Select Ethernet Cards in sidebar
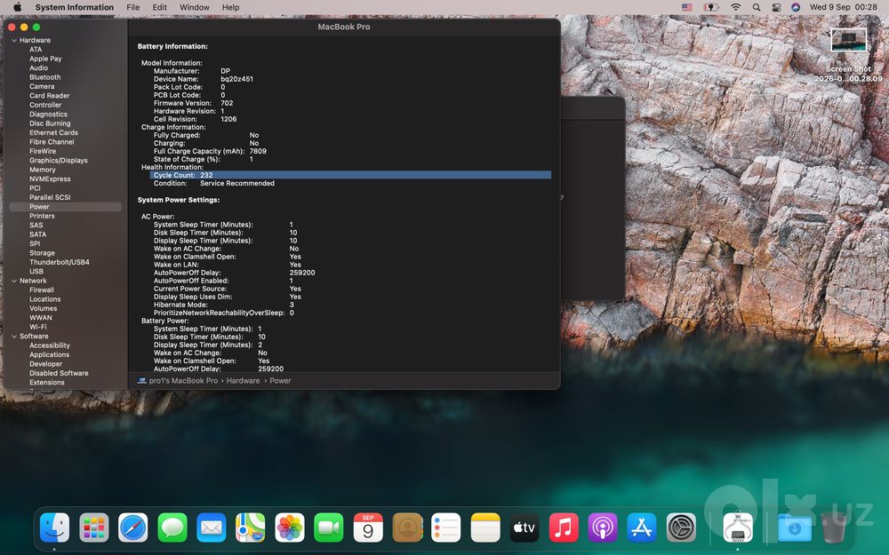This screenshot has width=889, height=555. tap(54, 132)
